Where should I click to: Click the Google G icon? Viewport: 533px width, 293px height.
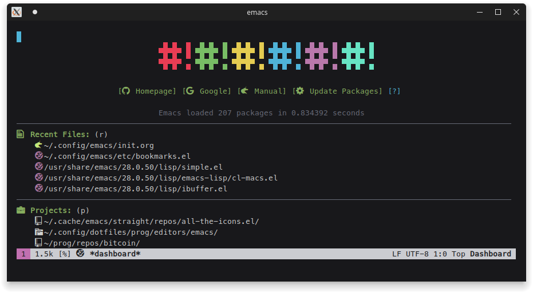pyautogui.click(x=191, y=91)
